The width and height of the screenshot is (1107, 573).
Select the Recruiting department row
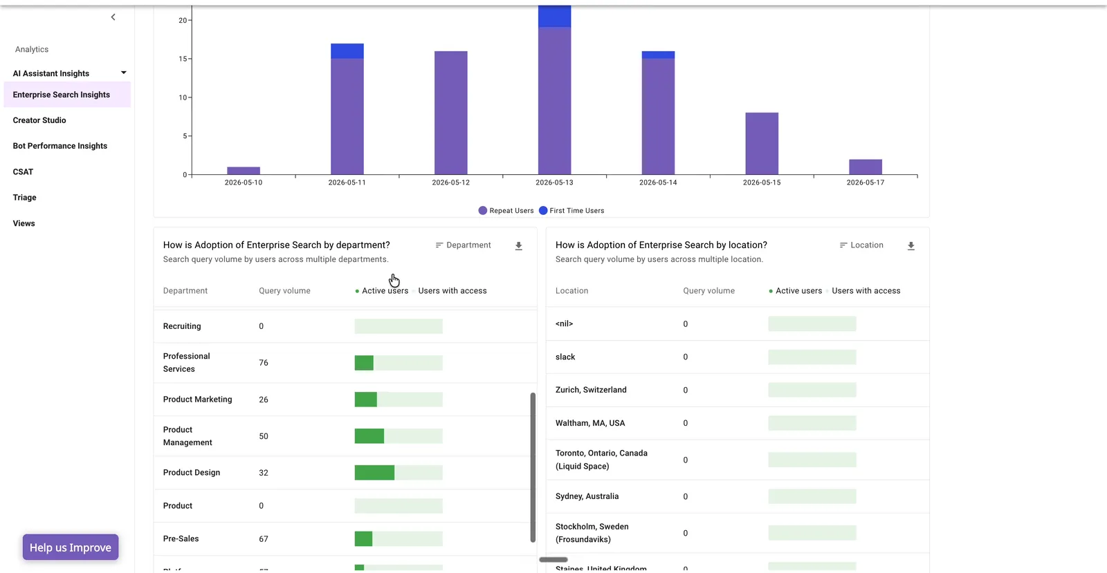tap(345, 326)
